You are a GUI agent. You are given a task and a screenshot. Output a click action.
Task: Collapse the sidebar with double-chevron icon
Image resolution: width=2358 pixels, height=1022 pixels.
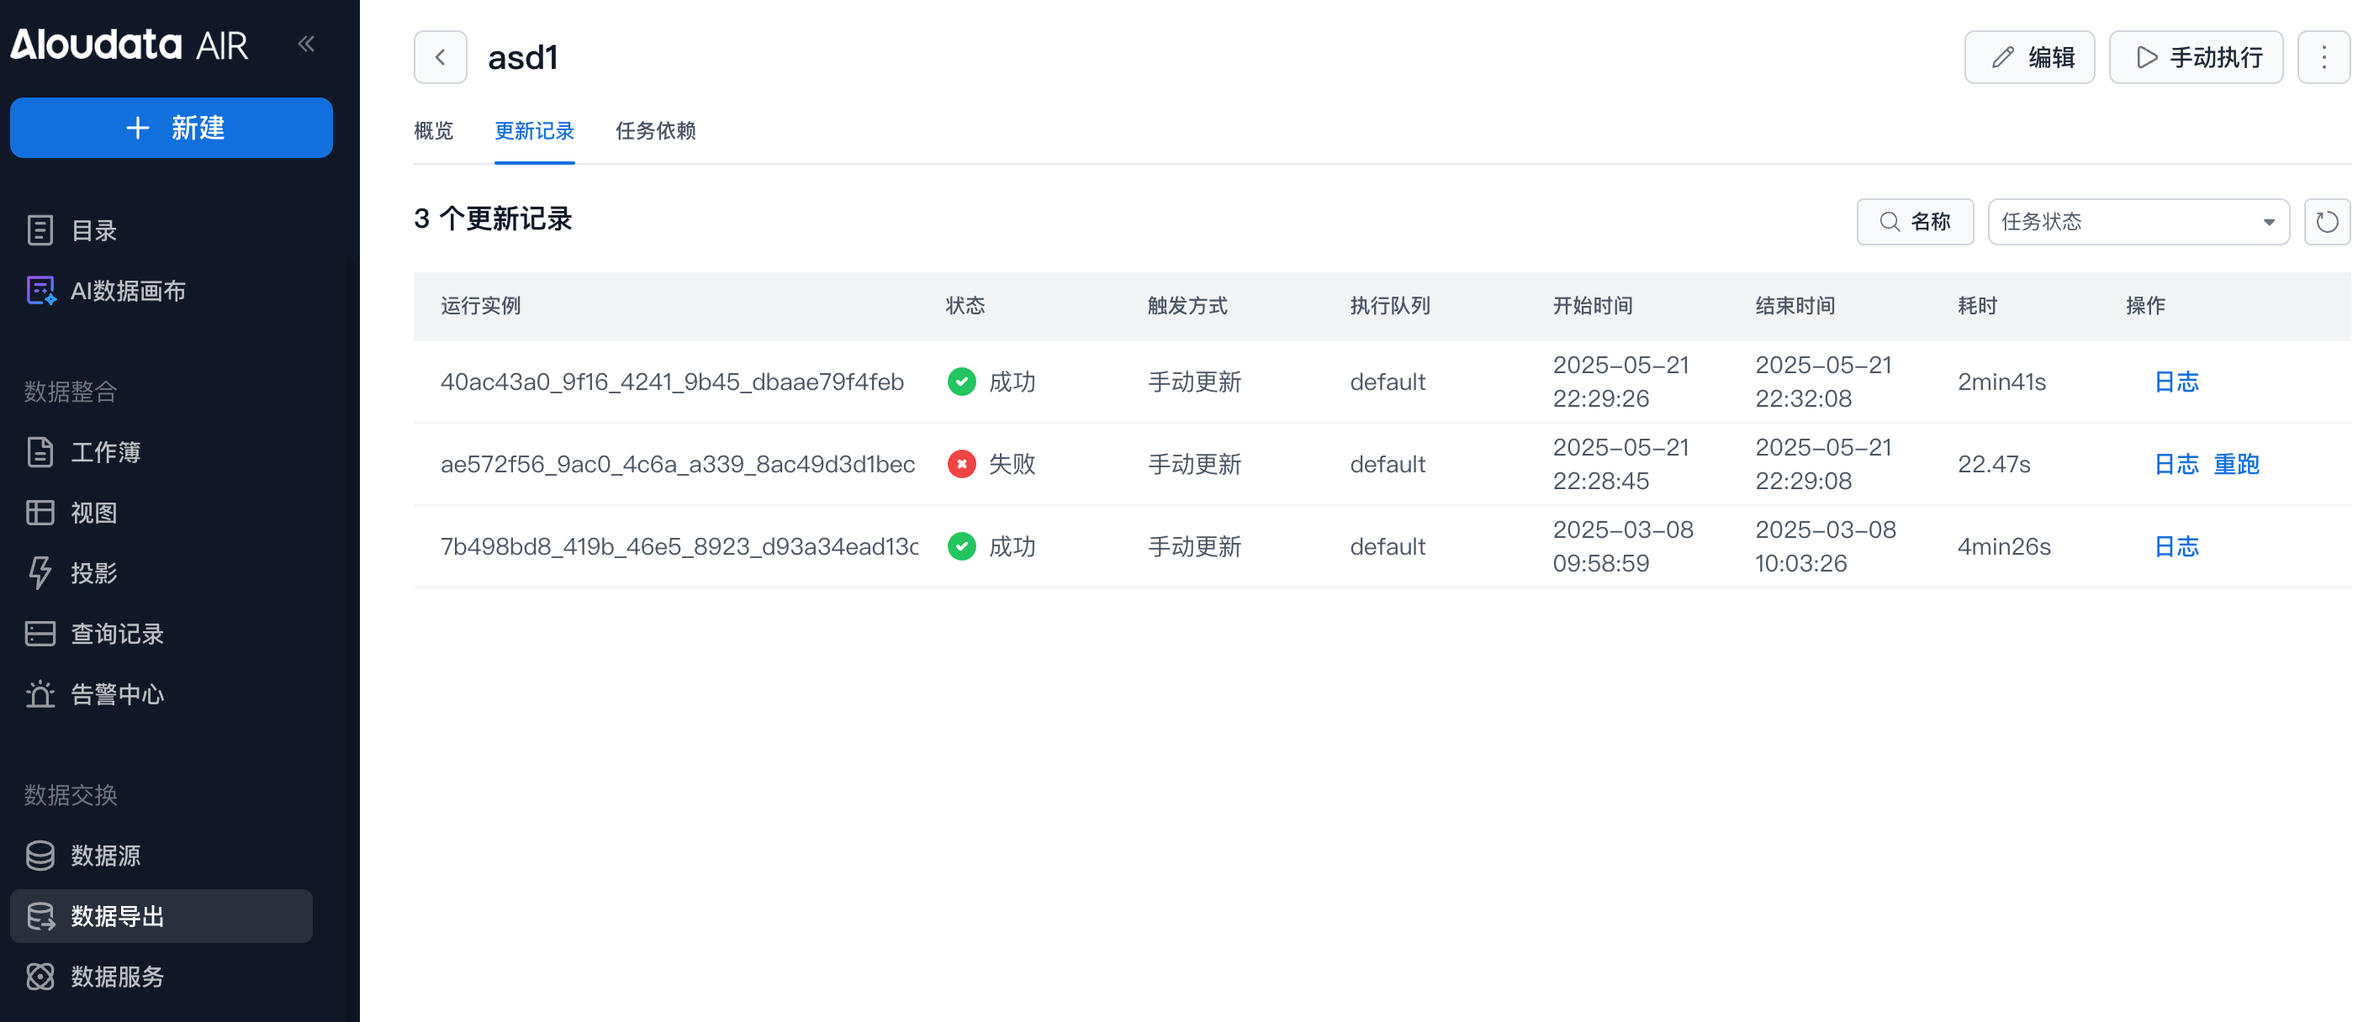(x=306, y=43)
